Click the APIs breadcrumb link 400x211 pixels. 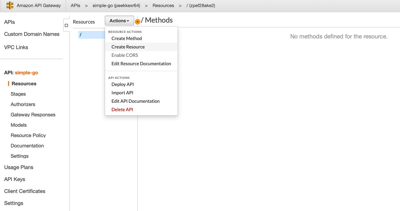(x=76, y=5)
